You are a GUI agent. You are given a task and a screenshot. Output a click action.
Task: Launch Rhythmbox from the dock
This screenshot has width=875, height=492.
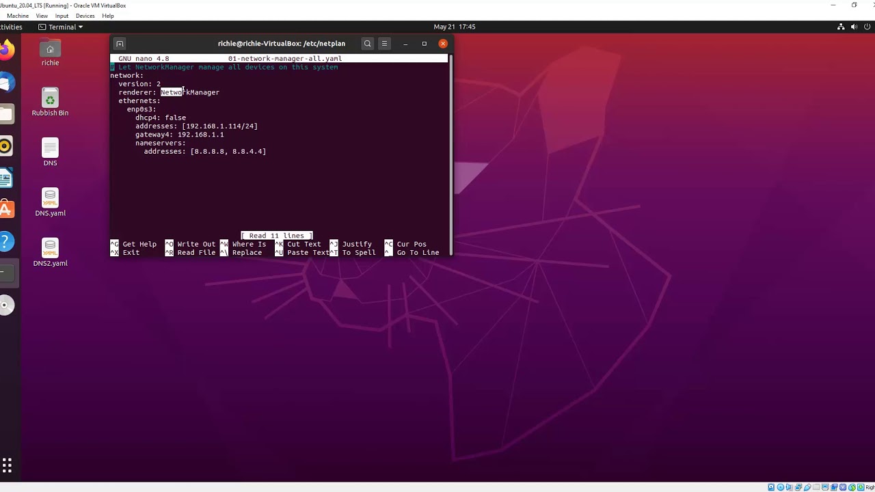[x=5, y=146]
